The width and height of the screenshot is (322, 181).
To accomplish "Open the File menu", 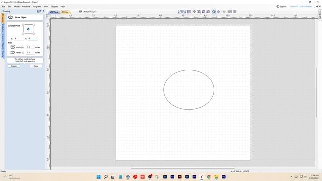I will point(4,7).
